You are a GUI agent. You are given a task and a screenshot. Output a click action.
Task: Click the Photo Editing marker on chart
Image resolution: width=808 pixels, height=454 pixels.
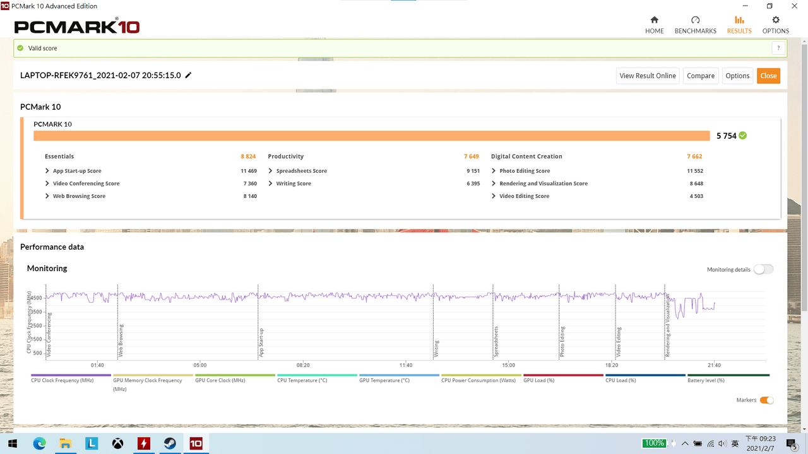coord(562,342)
